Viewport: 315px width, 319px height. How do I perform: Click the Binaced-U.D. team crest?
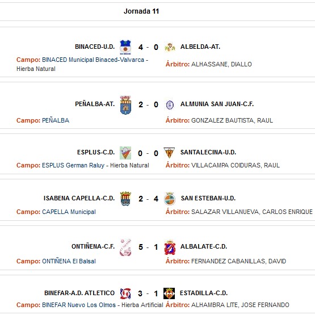click(x=125, y=47)
